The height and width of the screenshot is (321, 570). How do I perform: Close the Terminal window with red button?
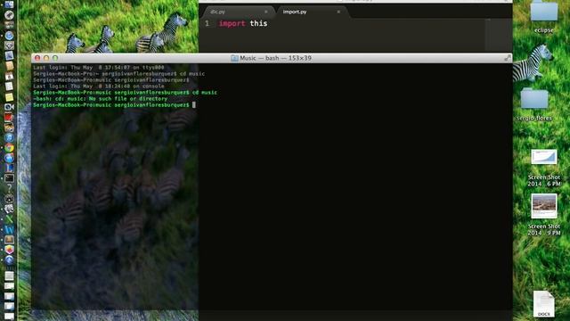37,58
